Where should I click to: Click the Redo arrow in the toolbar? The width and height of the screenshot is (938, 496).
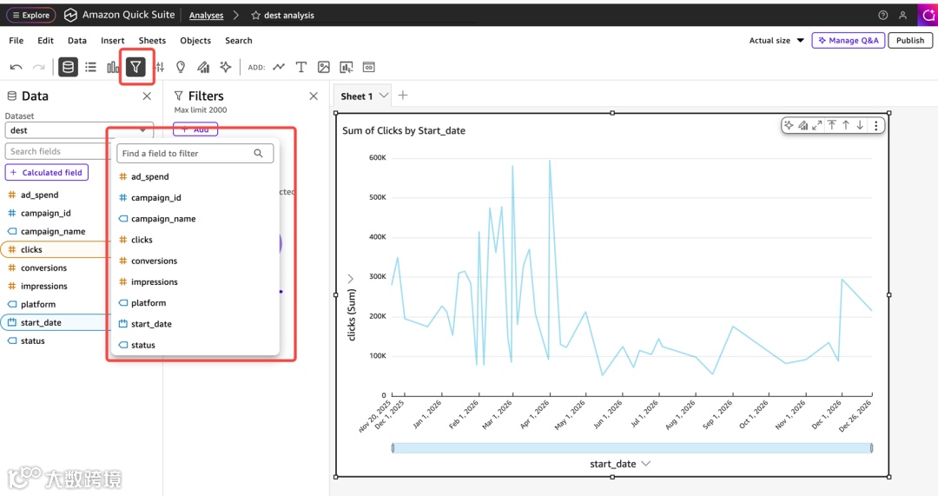[x=38, y=67]
